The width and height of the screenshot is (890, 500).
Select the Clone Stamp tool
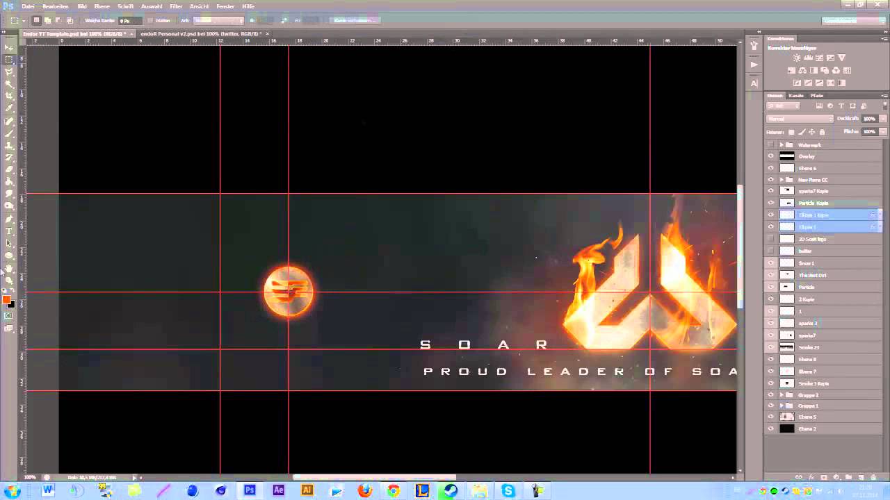coord(9,145)
